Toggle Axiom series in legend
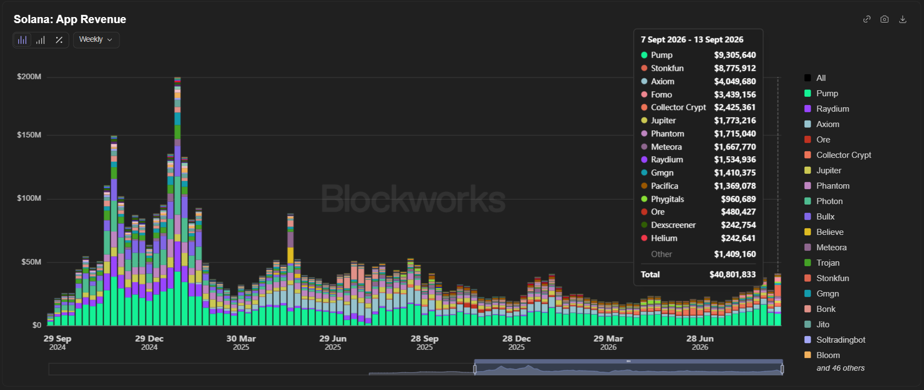This screenshot has width=924, height=390. pyautogui.click(x=822, y=124)
